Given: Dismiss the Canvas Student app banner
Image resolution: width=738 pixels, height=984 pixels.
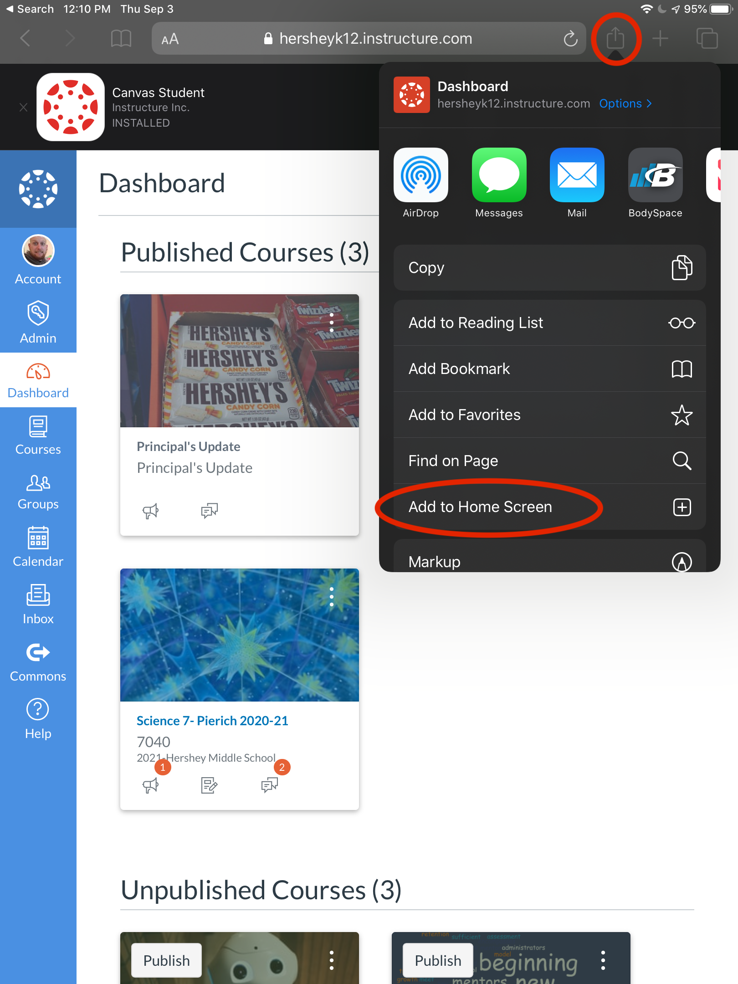Looking at the screenshot, I should (23, 107).
